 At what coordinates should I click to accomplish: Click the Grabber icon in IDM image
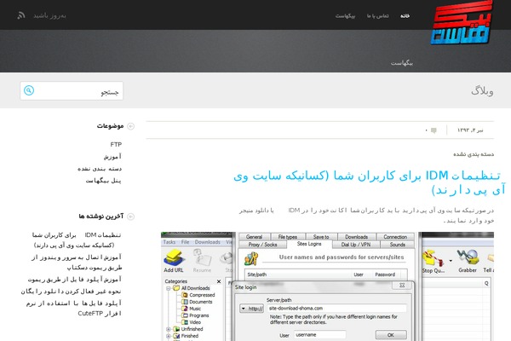468,261
